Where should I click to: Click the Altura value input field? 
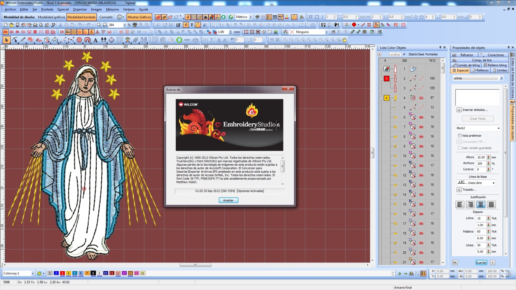(x=481, y=157)
